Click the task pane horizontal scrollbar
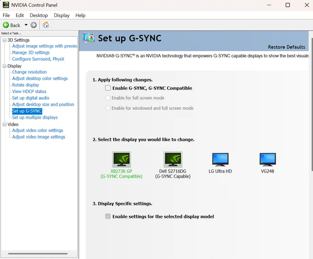Viewport: 313px width, 259px height. 38,253
